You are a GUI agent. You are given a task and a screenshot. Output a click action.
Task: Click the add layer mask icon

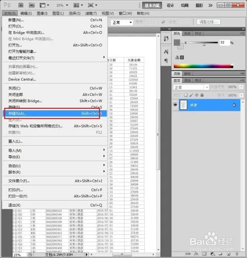[205, 254]
